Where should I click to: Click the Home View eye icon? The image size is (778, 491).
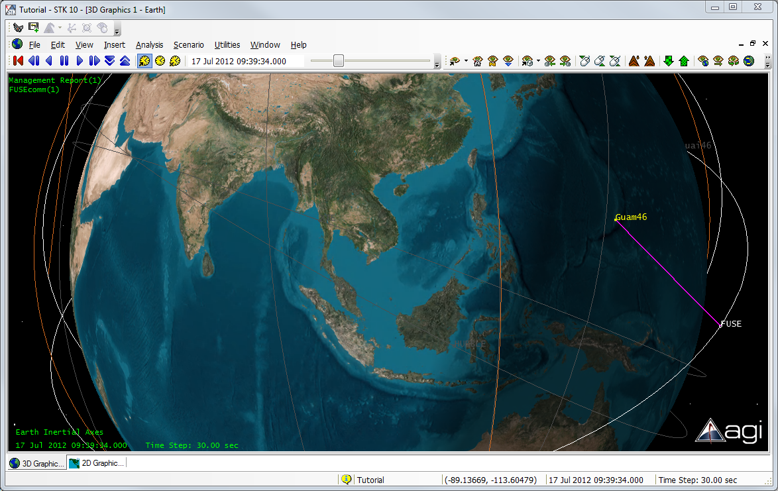coord(477,61)
